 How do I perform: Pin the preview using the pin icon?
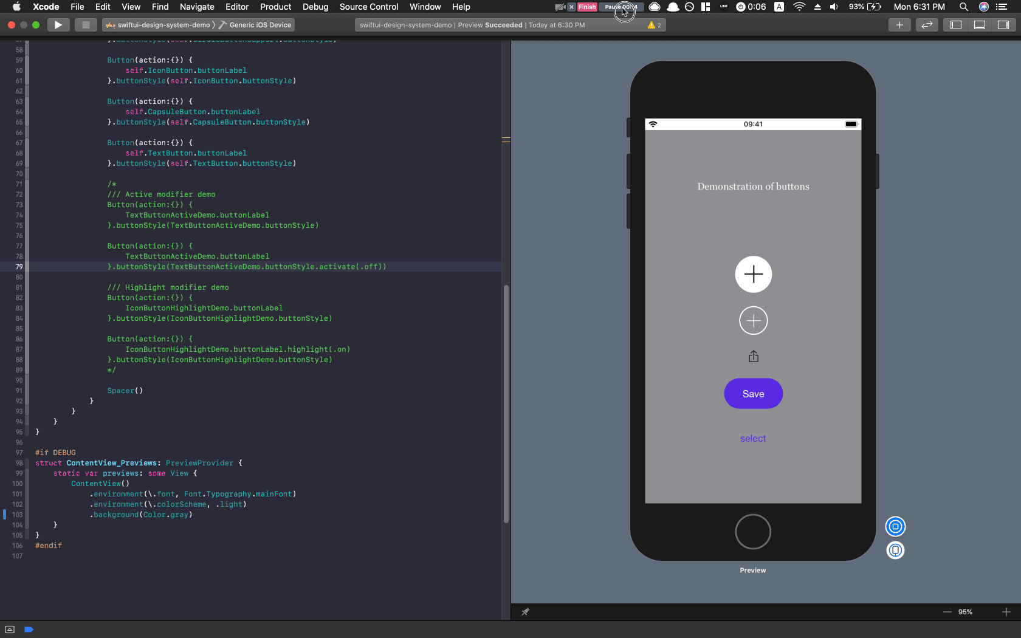point(526,612)
